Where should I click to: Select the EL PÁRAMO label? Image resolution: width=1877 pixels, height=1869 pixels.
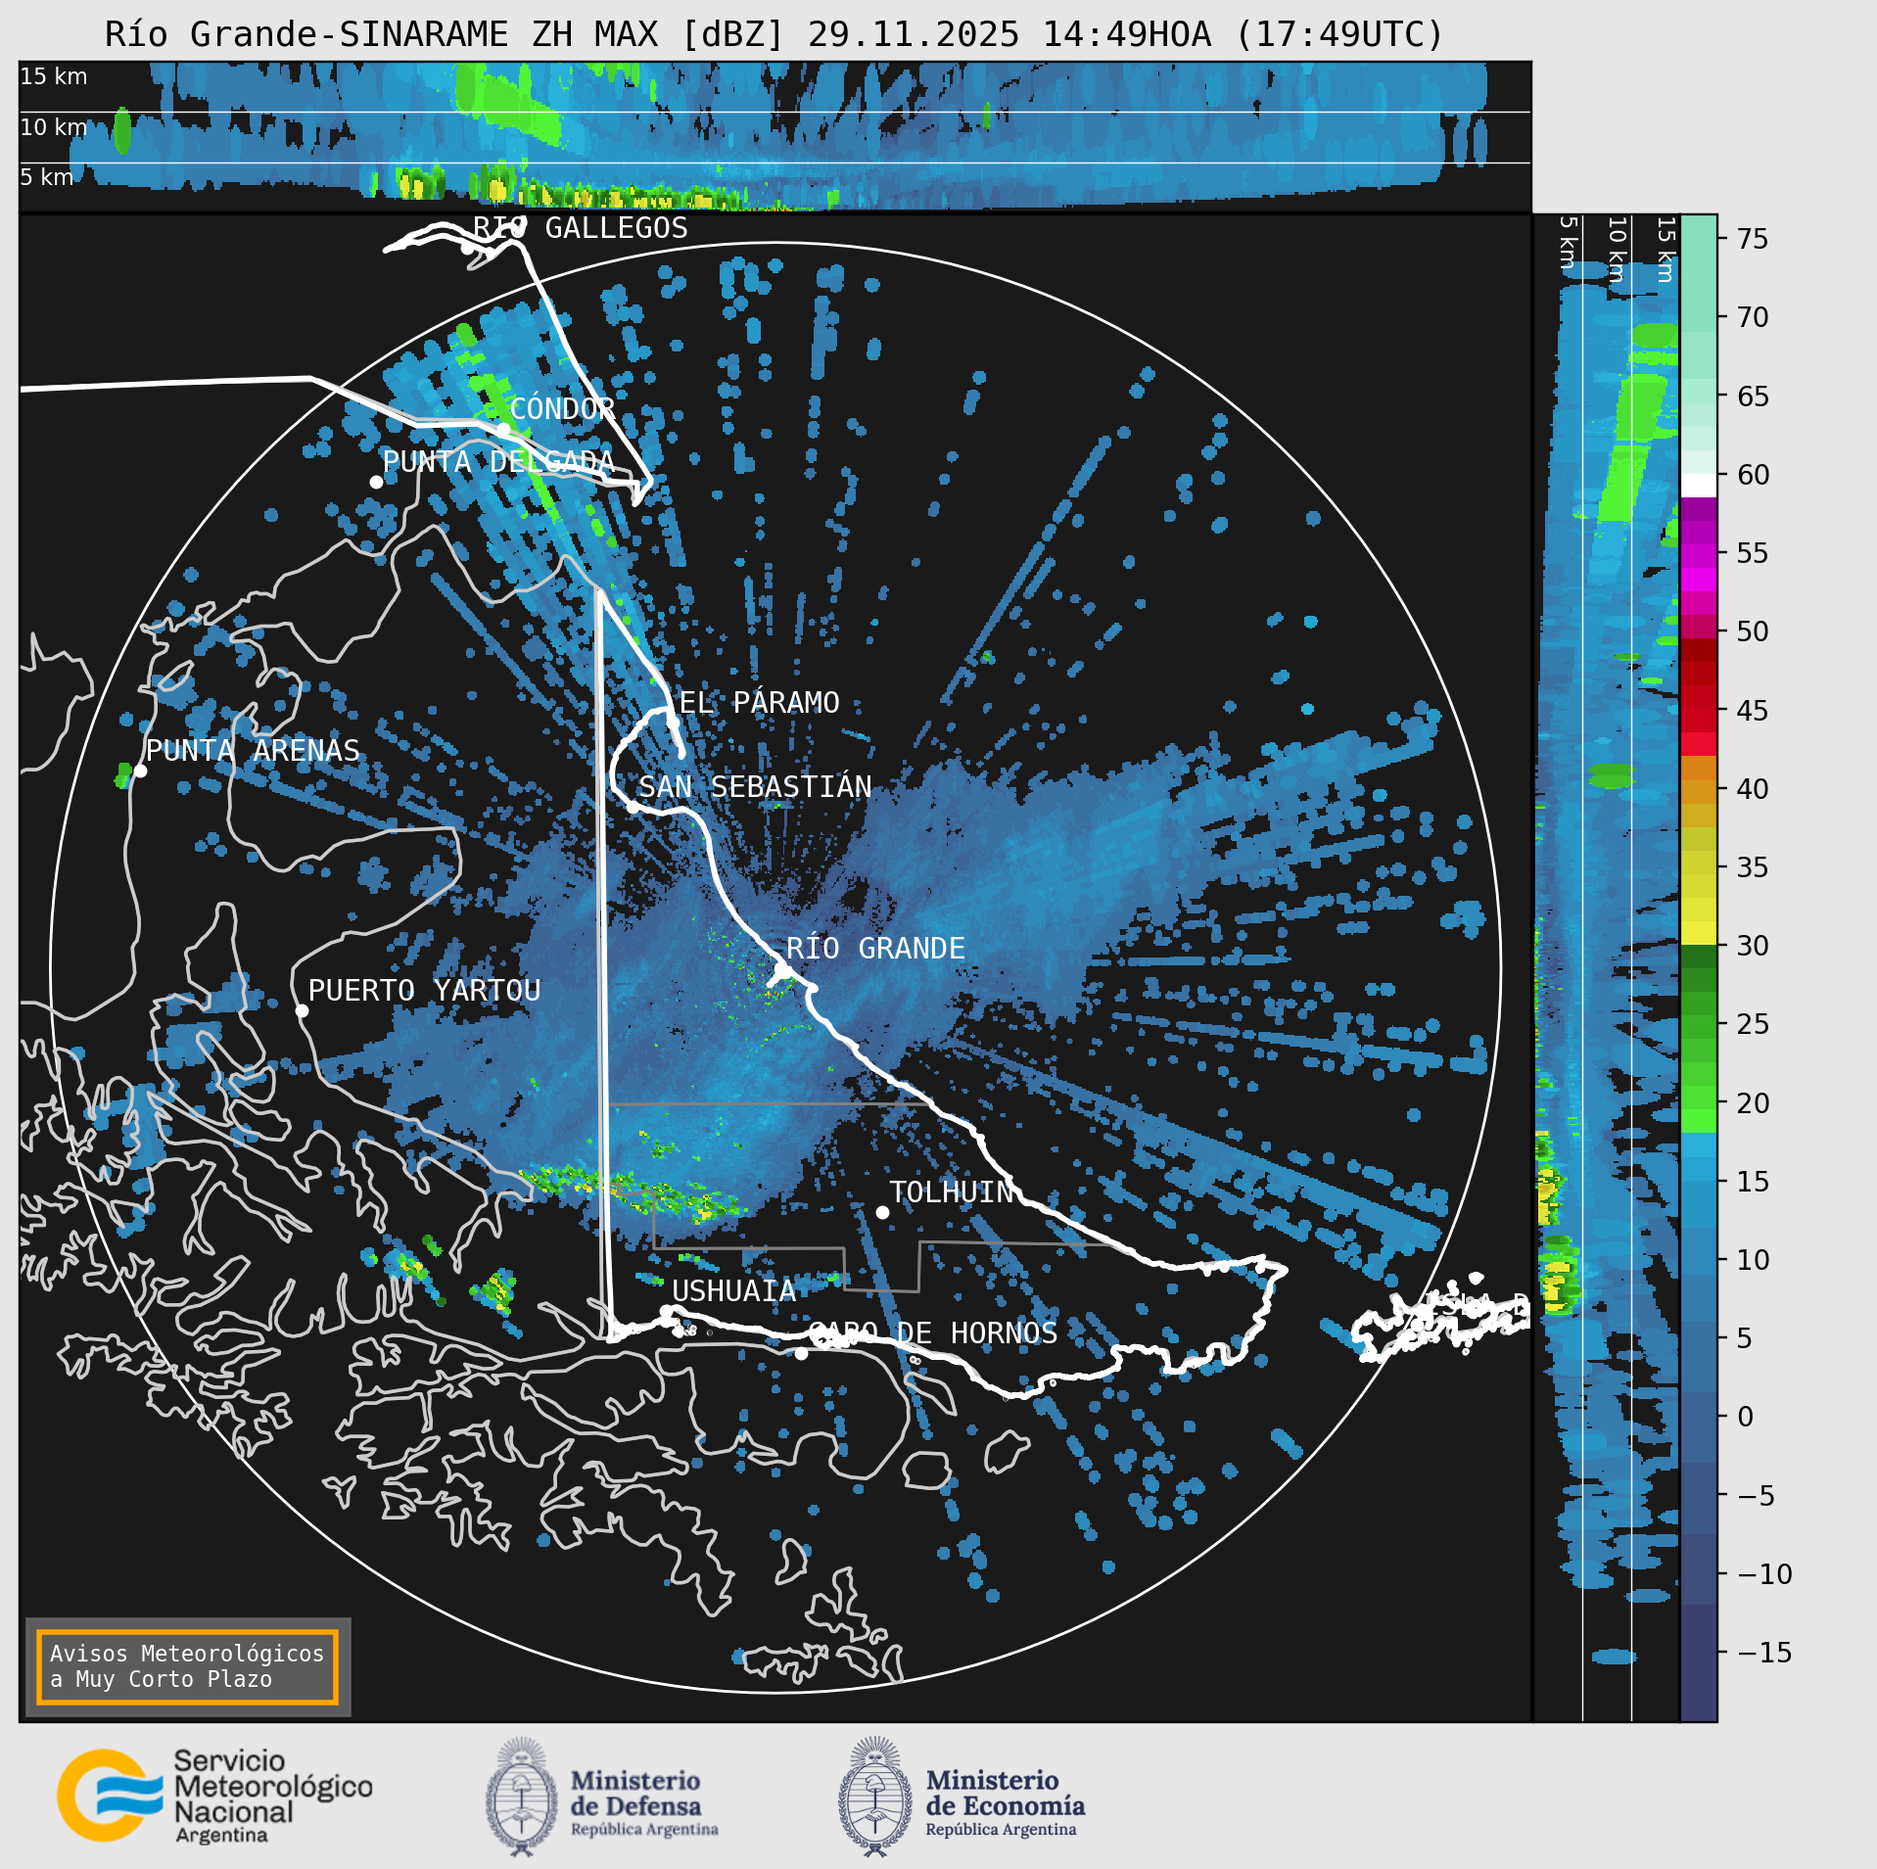pos(760,703)
